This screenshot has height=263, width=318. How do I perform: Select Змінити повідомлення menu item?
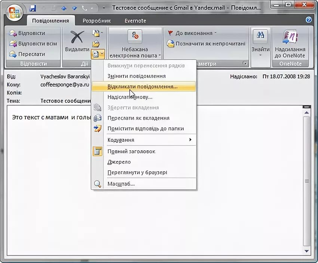(x=144, y=76)
